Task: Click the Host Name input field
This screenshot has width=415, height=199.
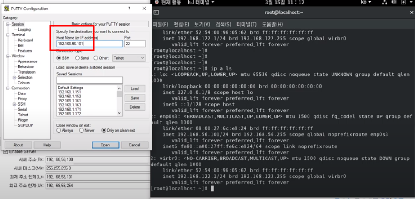Action: click(89, 44)
